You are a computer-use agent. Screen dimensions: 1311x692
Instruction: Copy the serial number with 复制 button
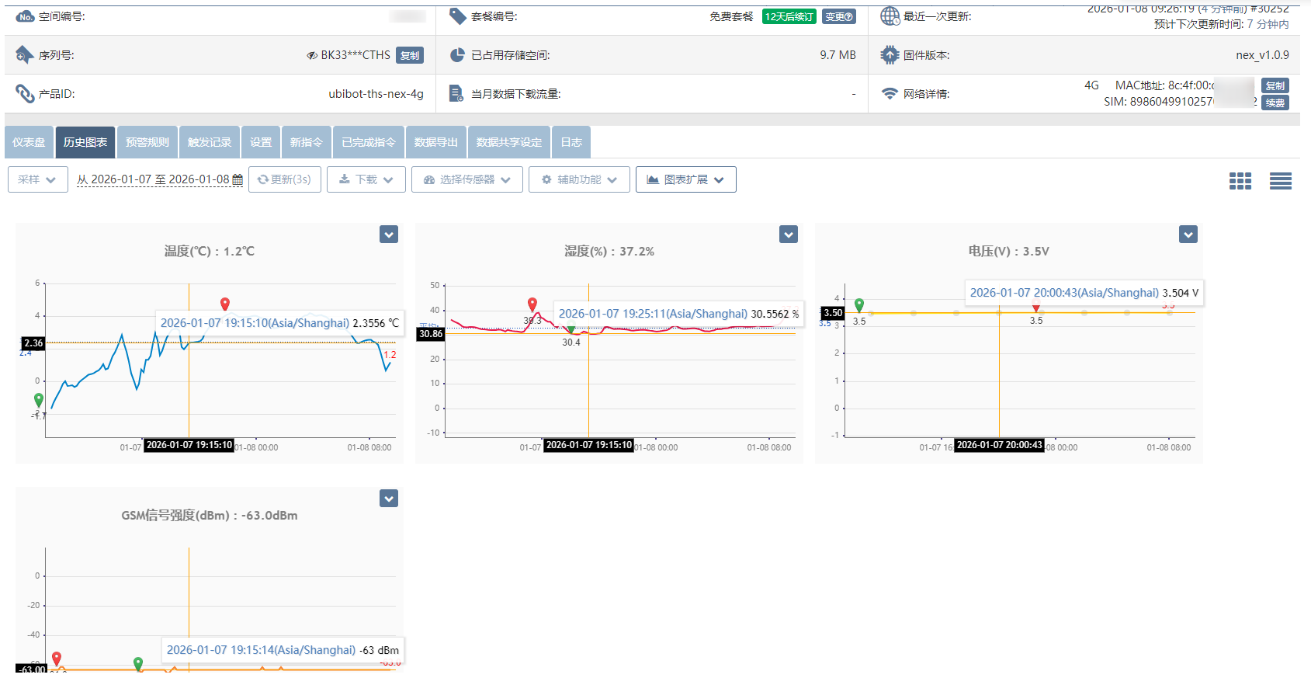point(410,55)
